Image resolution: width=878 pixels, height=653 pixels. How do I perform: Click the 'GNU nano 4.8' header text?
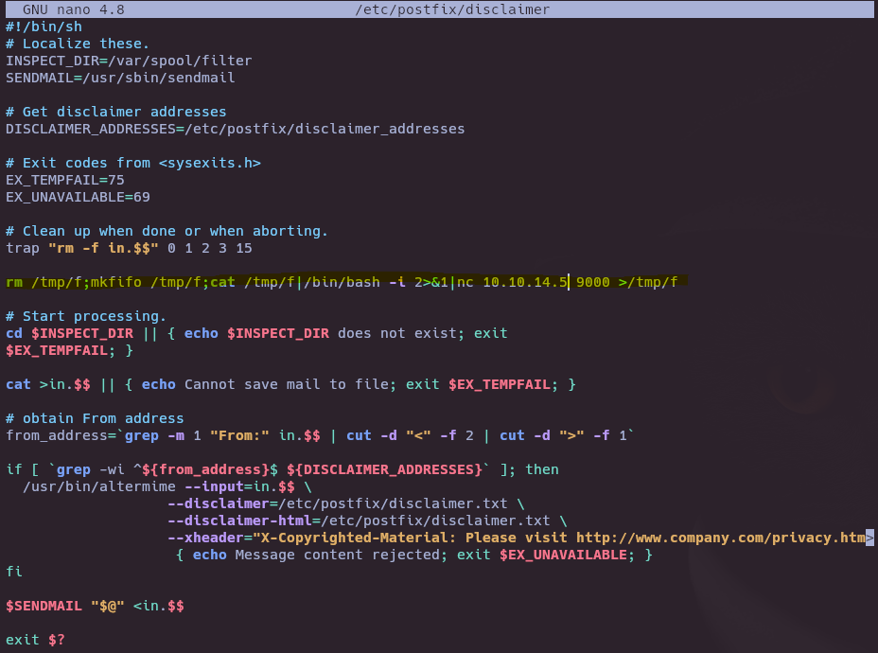click(x=74, y=9)
